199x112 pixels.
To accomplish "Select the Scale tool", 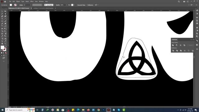I will (x=5, y=26).
